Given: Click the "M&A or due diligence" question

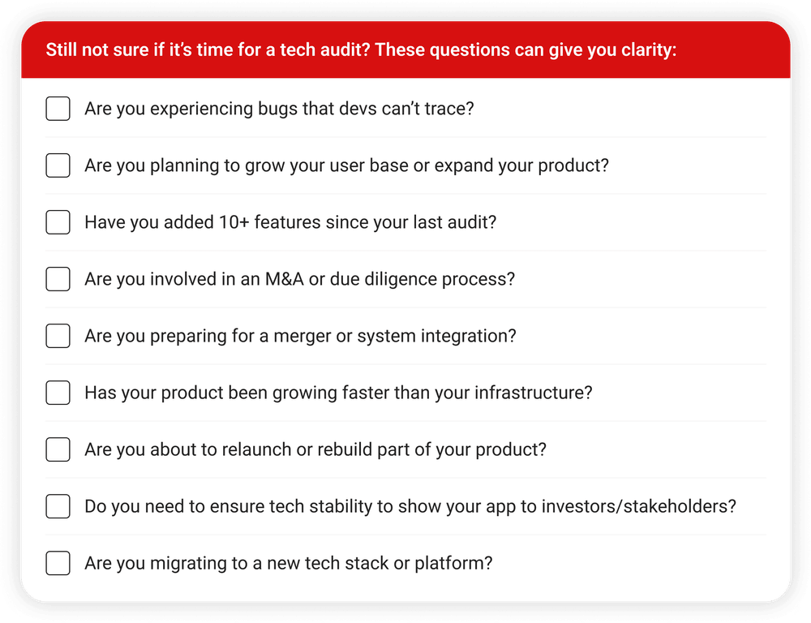Looking at the screenshot, I should tap(299, 279).
